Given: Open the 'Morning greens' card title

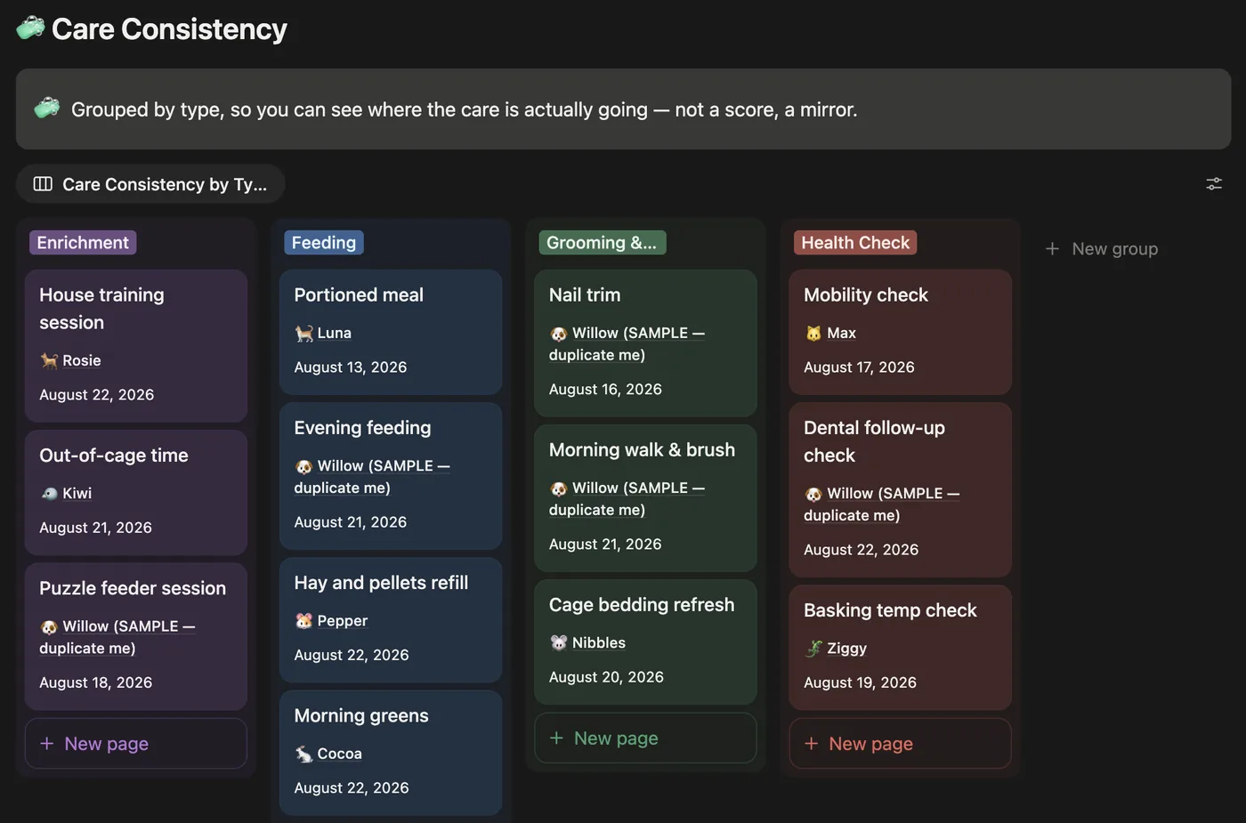Looking at the screenshot, I should click(x=361, y=716).
